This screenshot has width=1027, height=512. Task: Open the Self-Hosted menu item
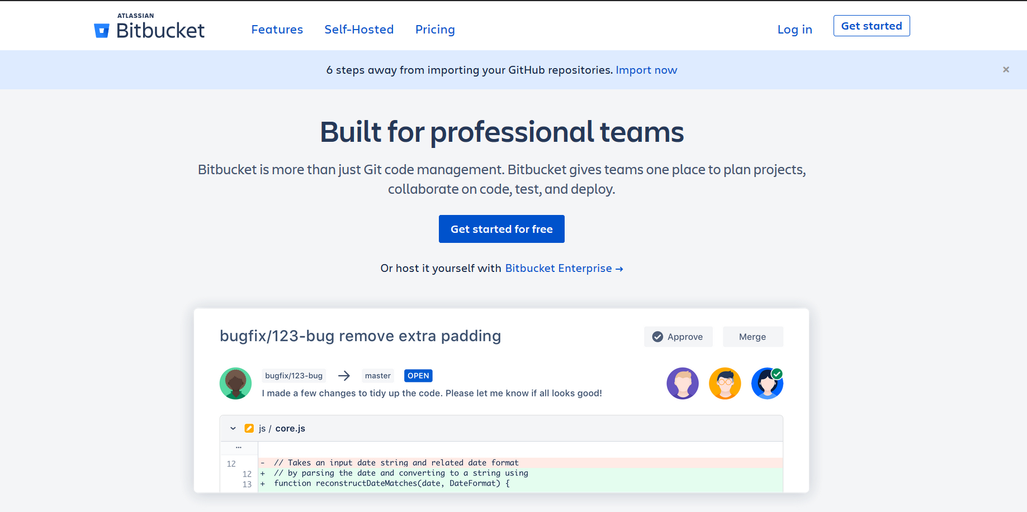[x=359, y=30]
